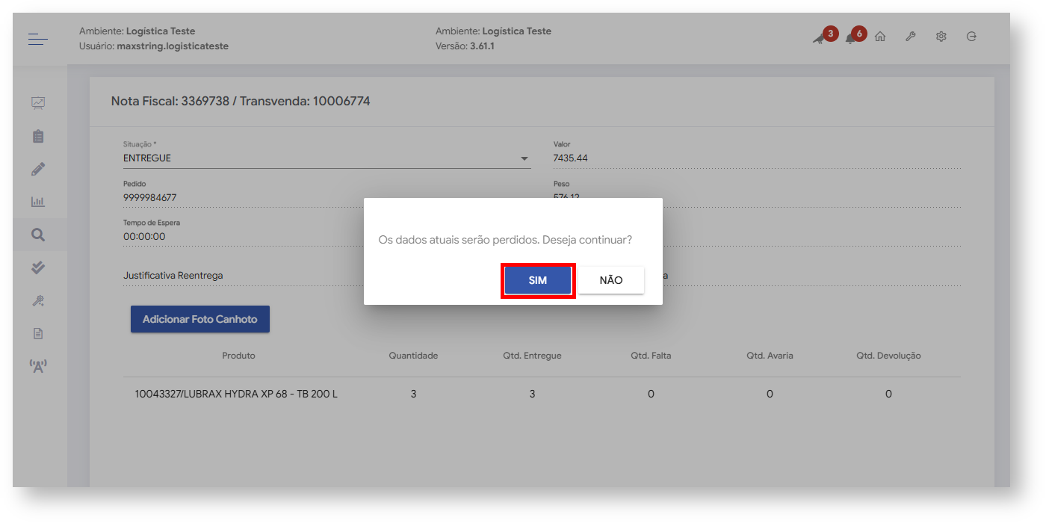Open the document sidebar icon

38,333
